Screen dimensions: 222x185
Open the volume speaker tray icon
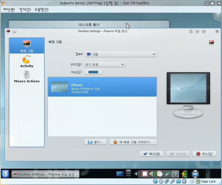pyautogui.click(x=152, y=174)
